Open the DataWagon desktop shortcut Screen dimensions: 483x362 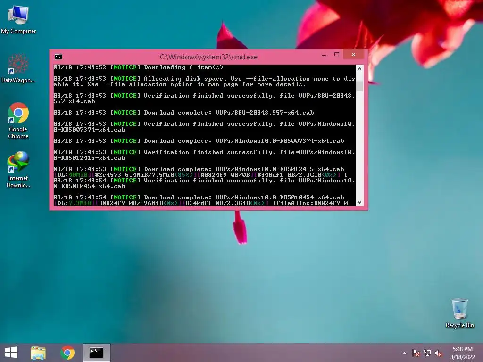18,68
